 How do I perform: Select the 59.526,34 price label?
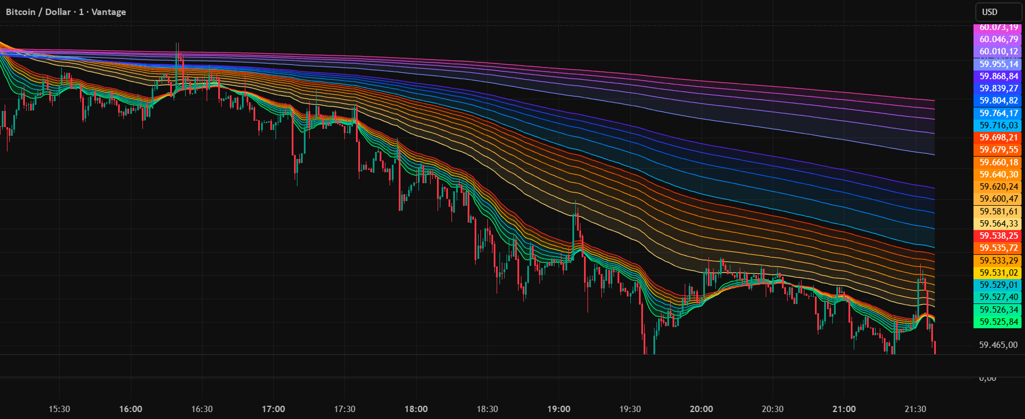998,310
